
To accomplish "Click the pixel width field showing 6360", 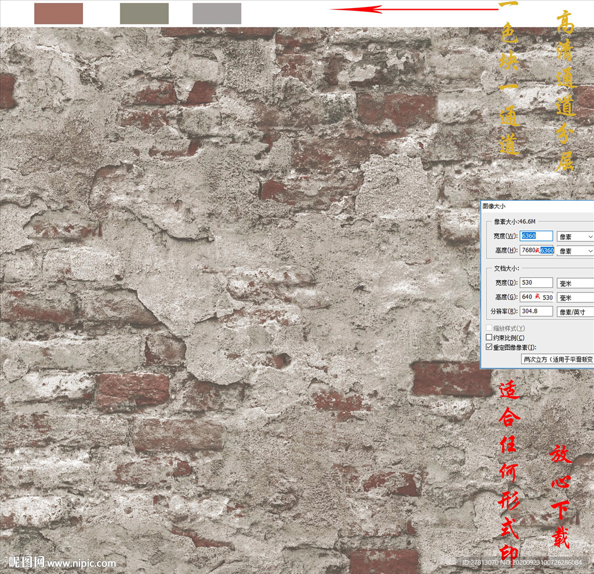I will pos(536,236).
